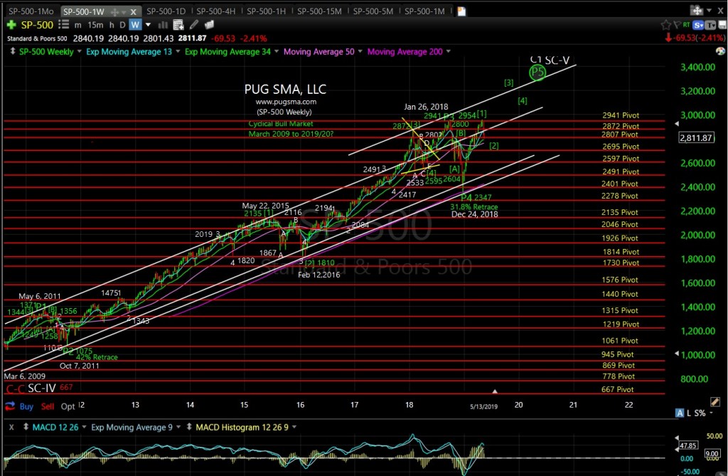Click the reorder arrows beside MACD Histogram
Image resolution: width=728 pixels, height=476 pixels.
[x=189, y=427]
